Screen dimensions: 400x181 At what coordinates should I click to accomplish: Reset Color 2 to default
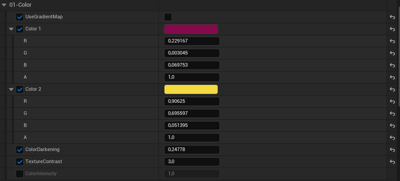(392, 89)
